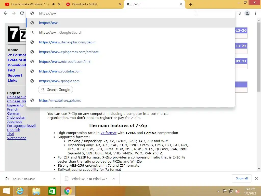Open the downloaded 7z2107-x64.exe file

(x=24, y=179)
